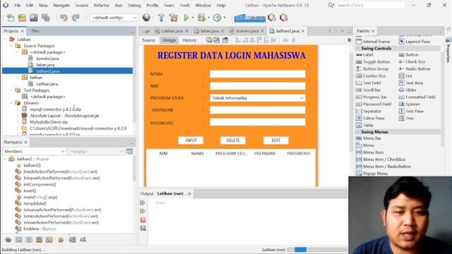This screenshot has height=254, width=452.
Task: Open the Debug menu
Action: (x=134, y=6)
